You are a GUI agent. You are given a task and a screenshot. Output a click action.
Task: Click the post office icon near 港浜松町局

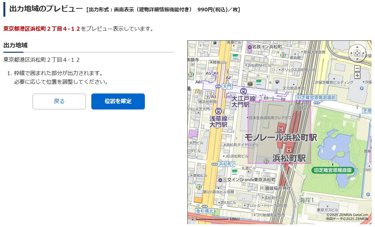pyautogui.click(x=208, y=97)
